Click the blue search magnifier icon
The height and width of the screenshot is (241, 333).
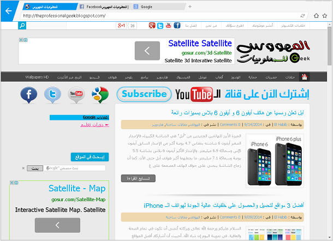pyautogui.click(x=22, y=26)
